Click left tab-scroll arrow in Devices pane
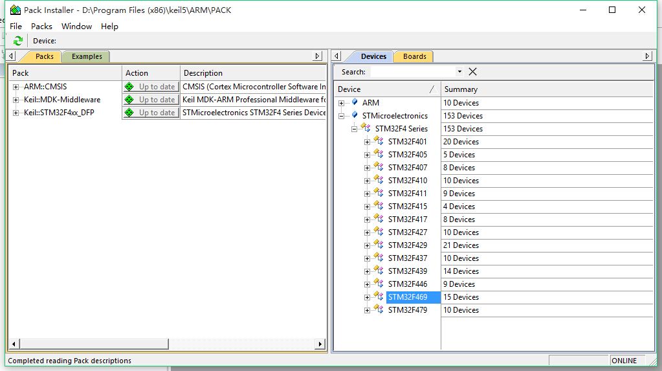Screen dimensions: 662x371 click(337, 56)
